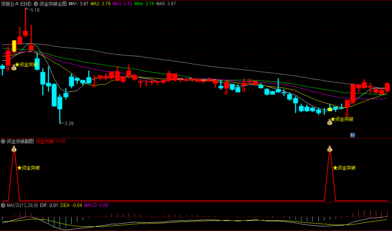The image size is (392, 231).
Task: Click the yellow MA2: 3.79 label
Action: pos(100,4)
